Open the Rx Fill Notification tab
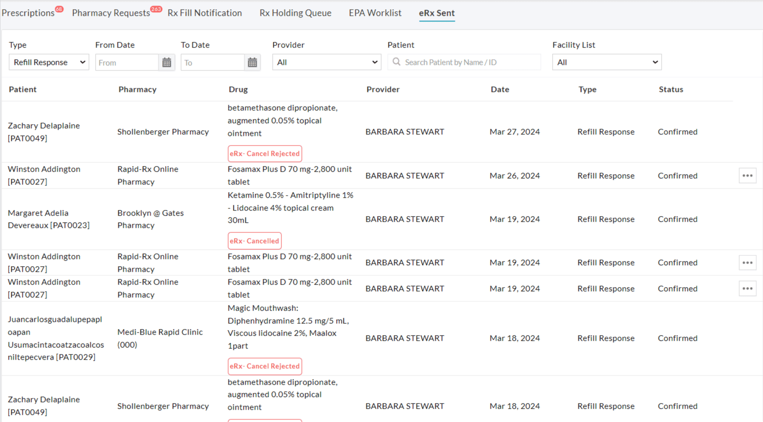The width and height of the screenshot is (763, 422). 205,13
